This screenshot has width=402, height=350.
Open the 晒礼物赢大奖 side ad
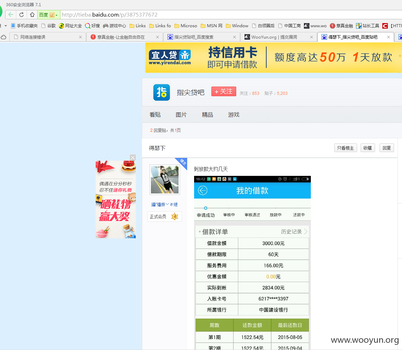[x=116, y=199]
